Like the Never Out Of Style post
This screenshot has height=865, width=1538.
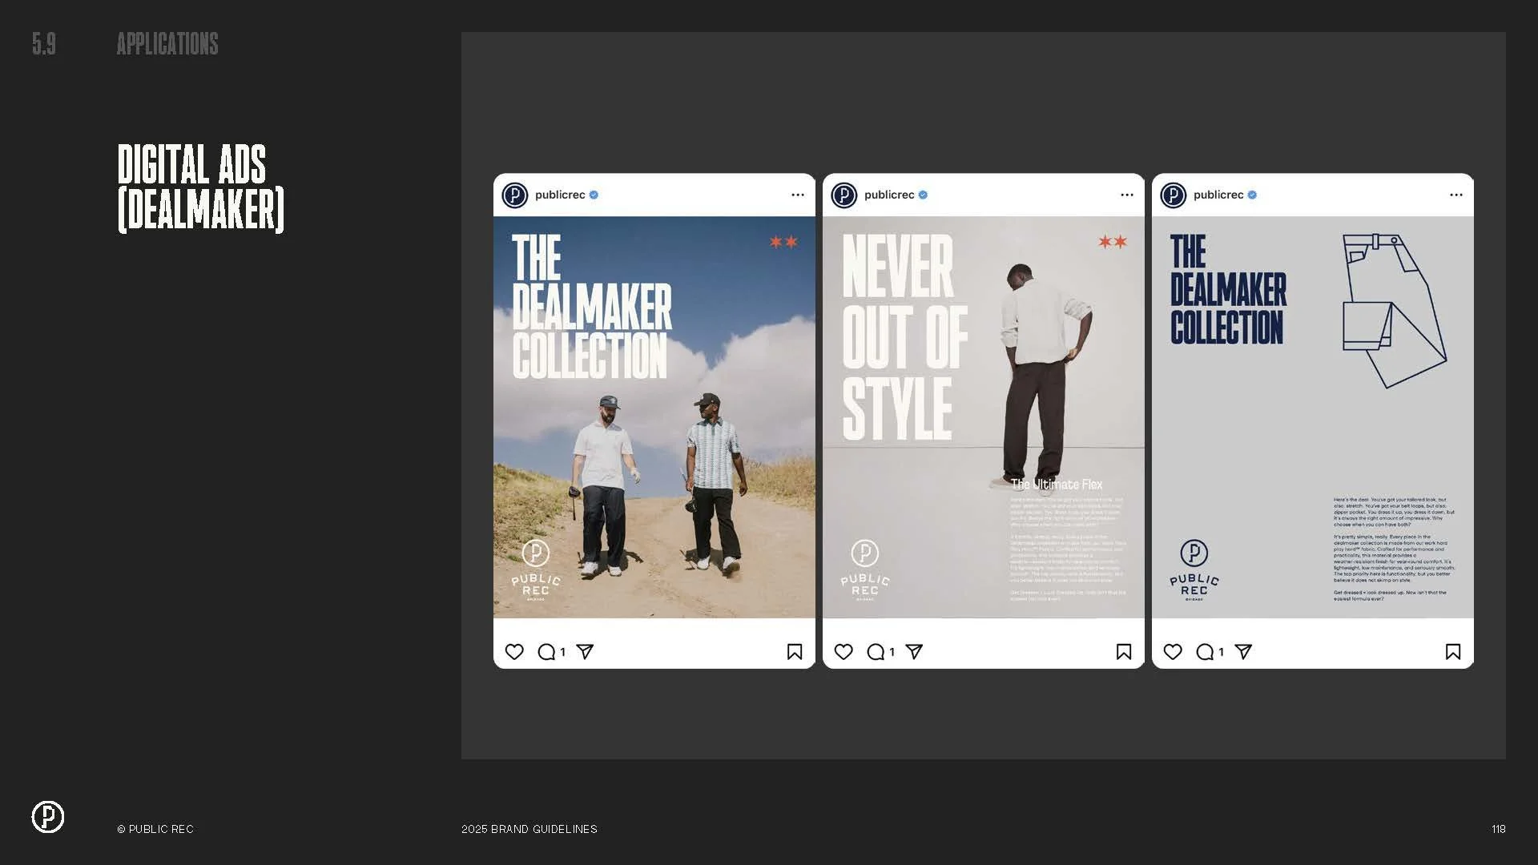click(x=843, y=652)
